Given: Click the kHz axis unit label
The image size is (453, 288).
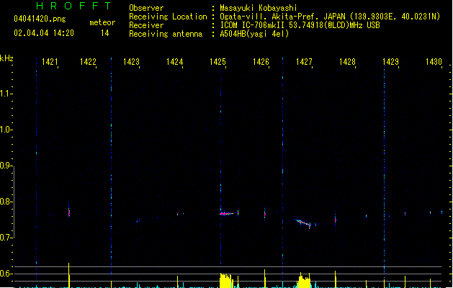Looking at the screenshot, I should tap(6, 58).
